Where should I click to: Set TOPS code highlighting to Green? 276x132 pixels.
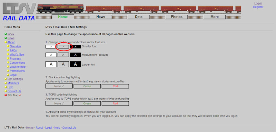pyautogui.click(x=87, y=103)
